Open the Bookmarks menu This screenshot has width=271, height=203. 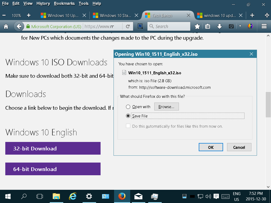point(64,3)
